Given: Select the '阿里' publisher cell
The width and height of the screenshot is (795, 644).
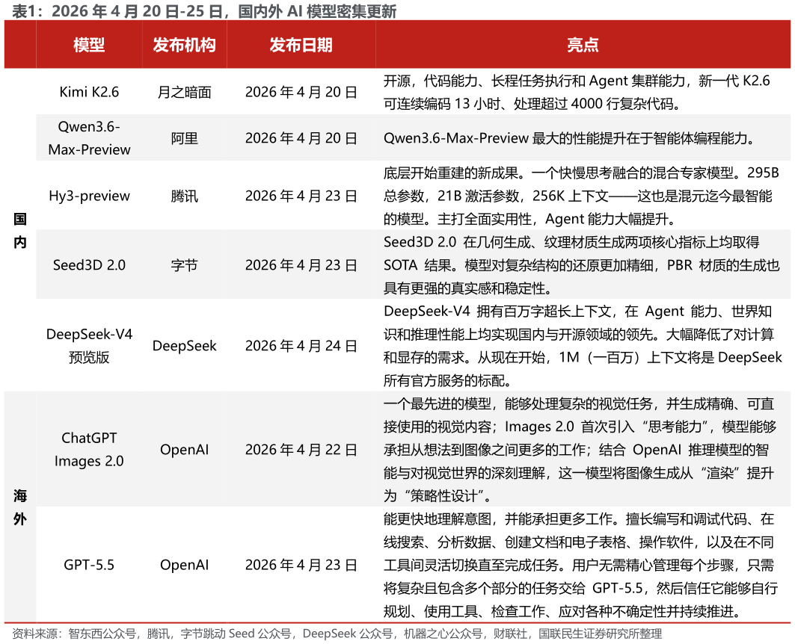Looking at the screenshot, I should (184, 137).
